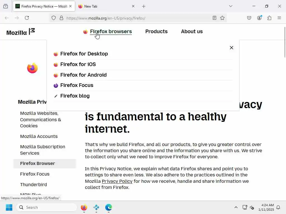The width and height of the screenshot is (286, 214).
Task: Click the large Firefox logo image
Action: [x=32, y=68]
